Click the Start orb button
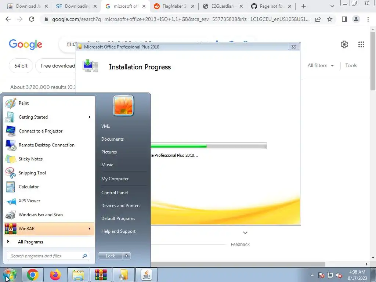The width and height of the screenshot is (376, 282). tap(10, 275)
